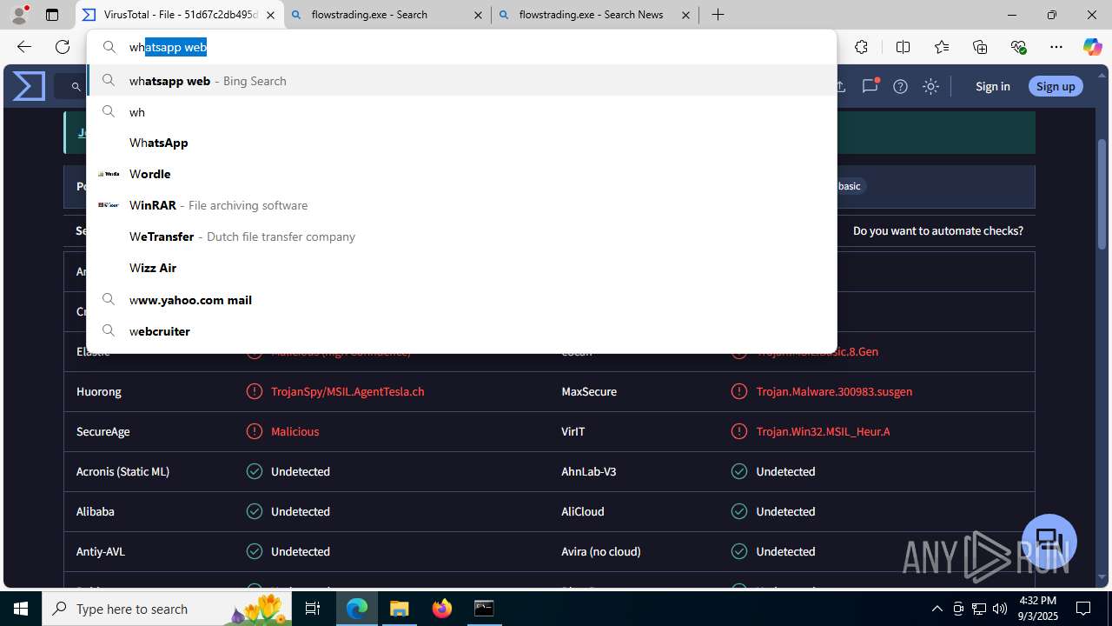The width and height of the screenshot is (1112, 626).
Task: Open Task View on taskbar
Action: 313,609
